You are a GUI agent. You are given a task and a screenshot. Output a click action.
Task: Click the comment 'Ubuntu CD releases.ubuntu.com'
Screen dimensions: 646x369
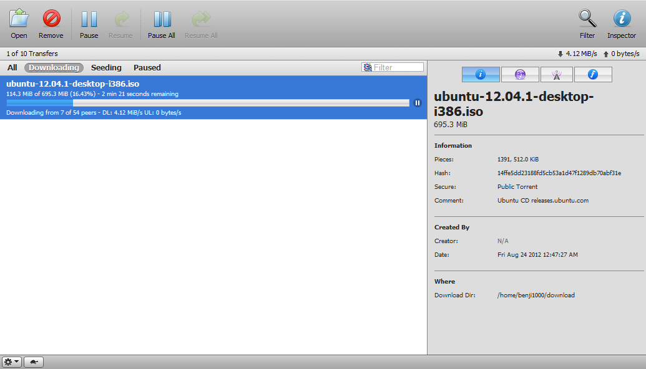point(543,201)
